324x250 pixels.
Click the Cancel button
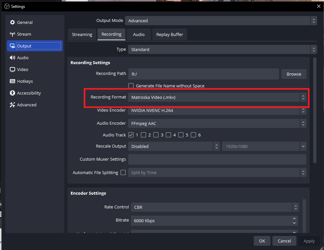[x=284, y=241]
